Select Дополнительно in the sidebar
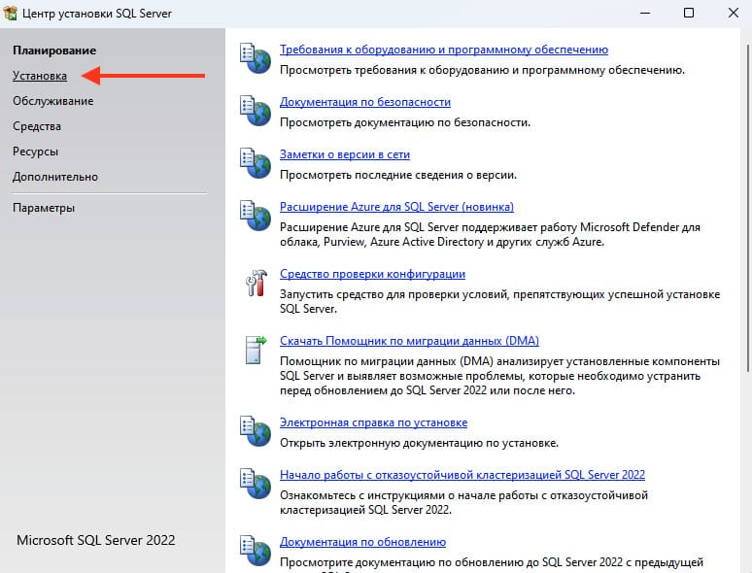 pos(55,177)
